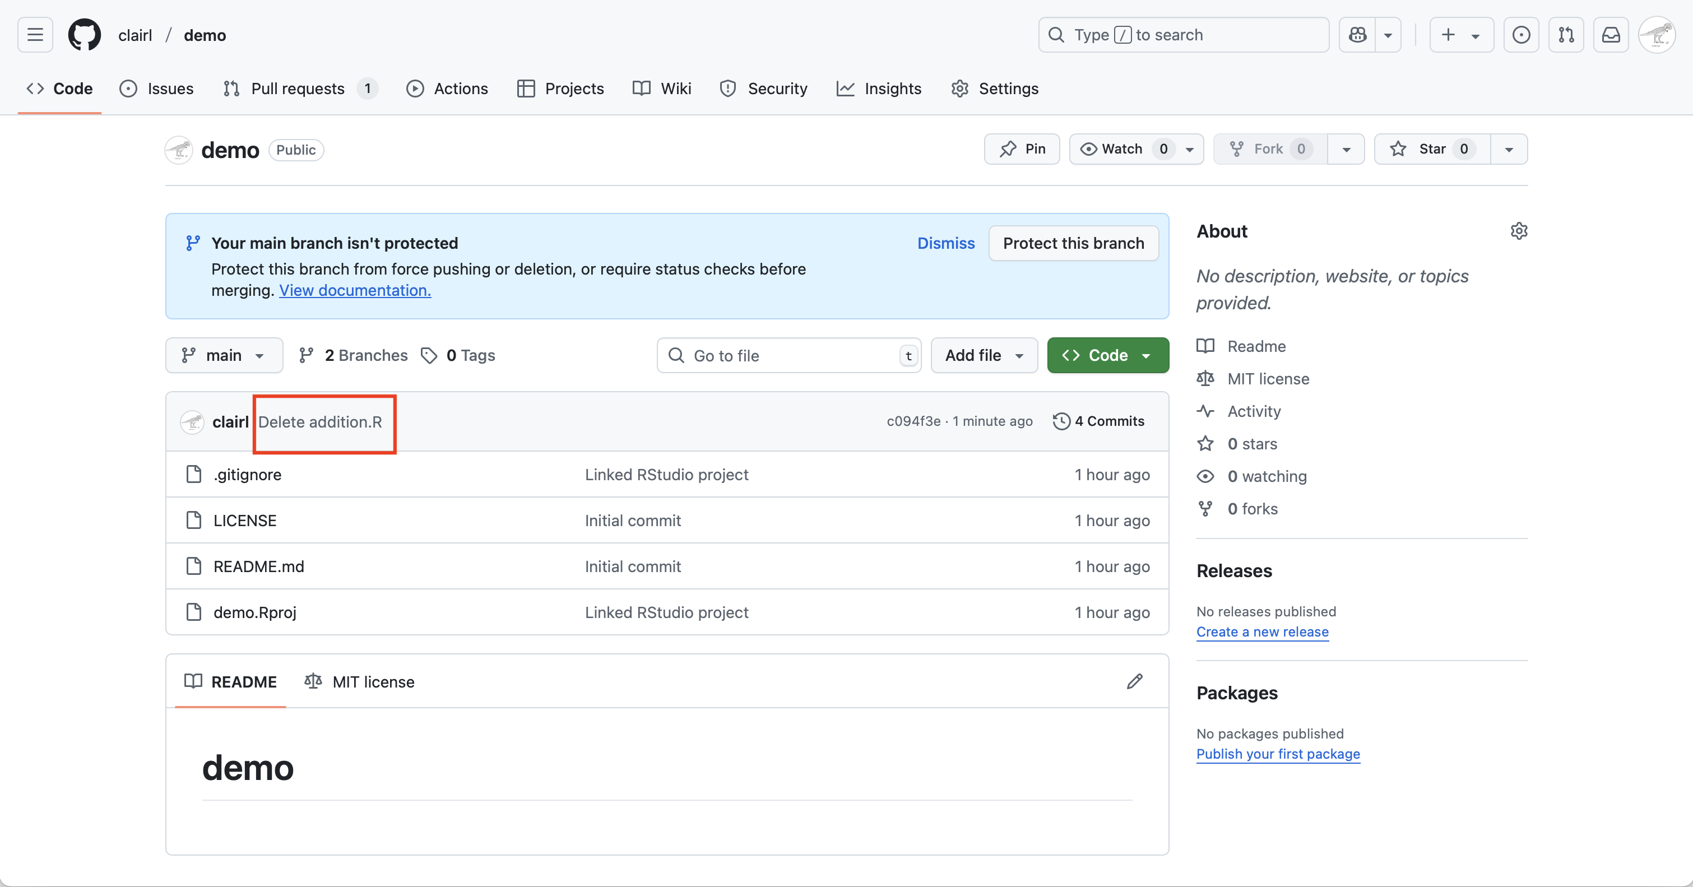The height and width of the screenshot is (887, 1693).
Task: Click Protect this branch button
Action: (1073, 243)
